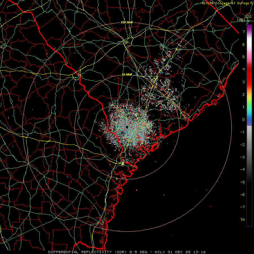Click the -2 value on the color scale
254x254 pixels.
(242, 145)
